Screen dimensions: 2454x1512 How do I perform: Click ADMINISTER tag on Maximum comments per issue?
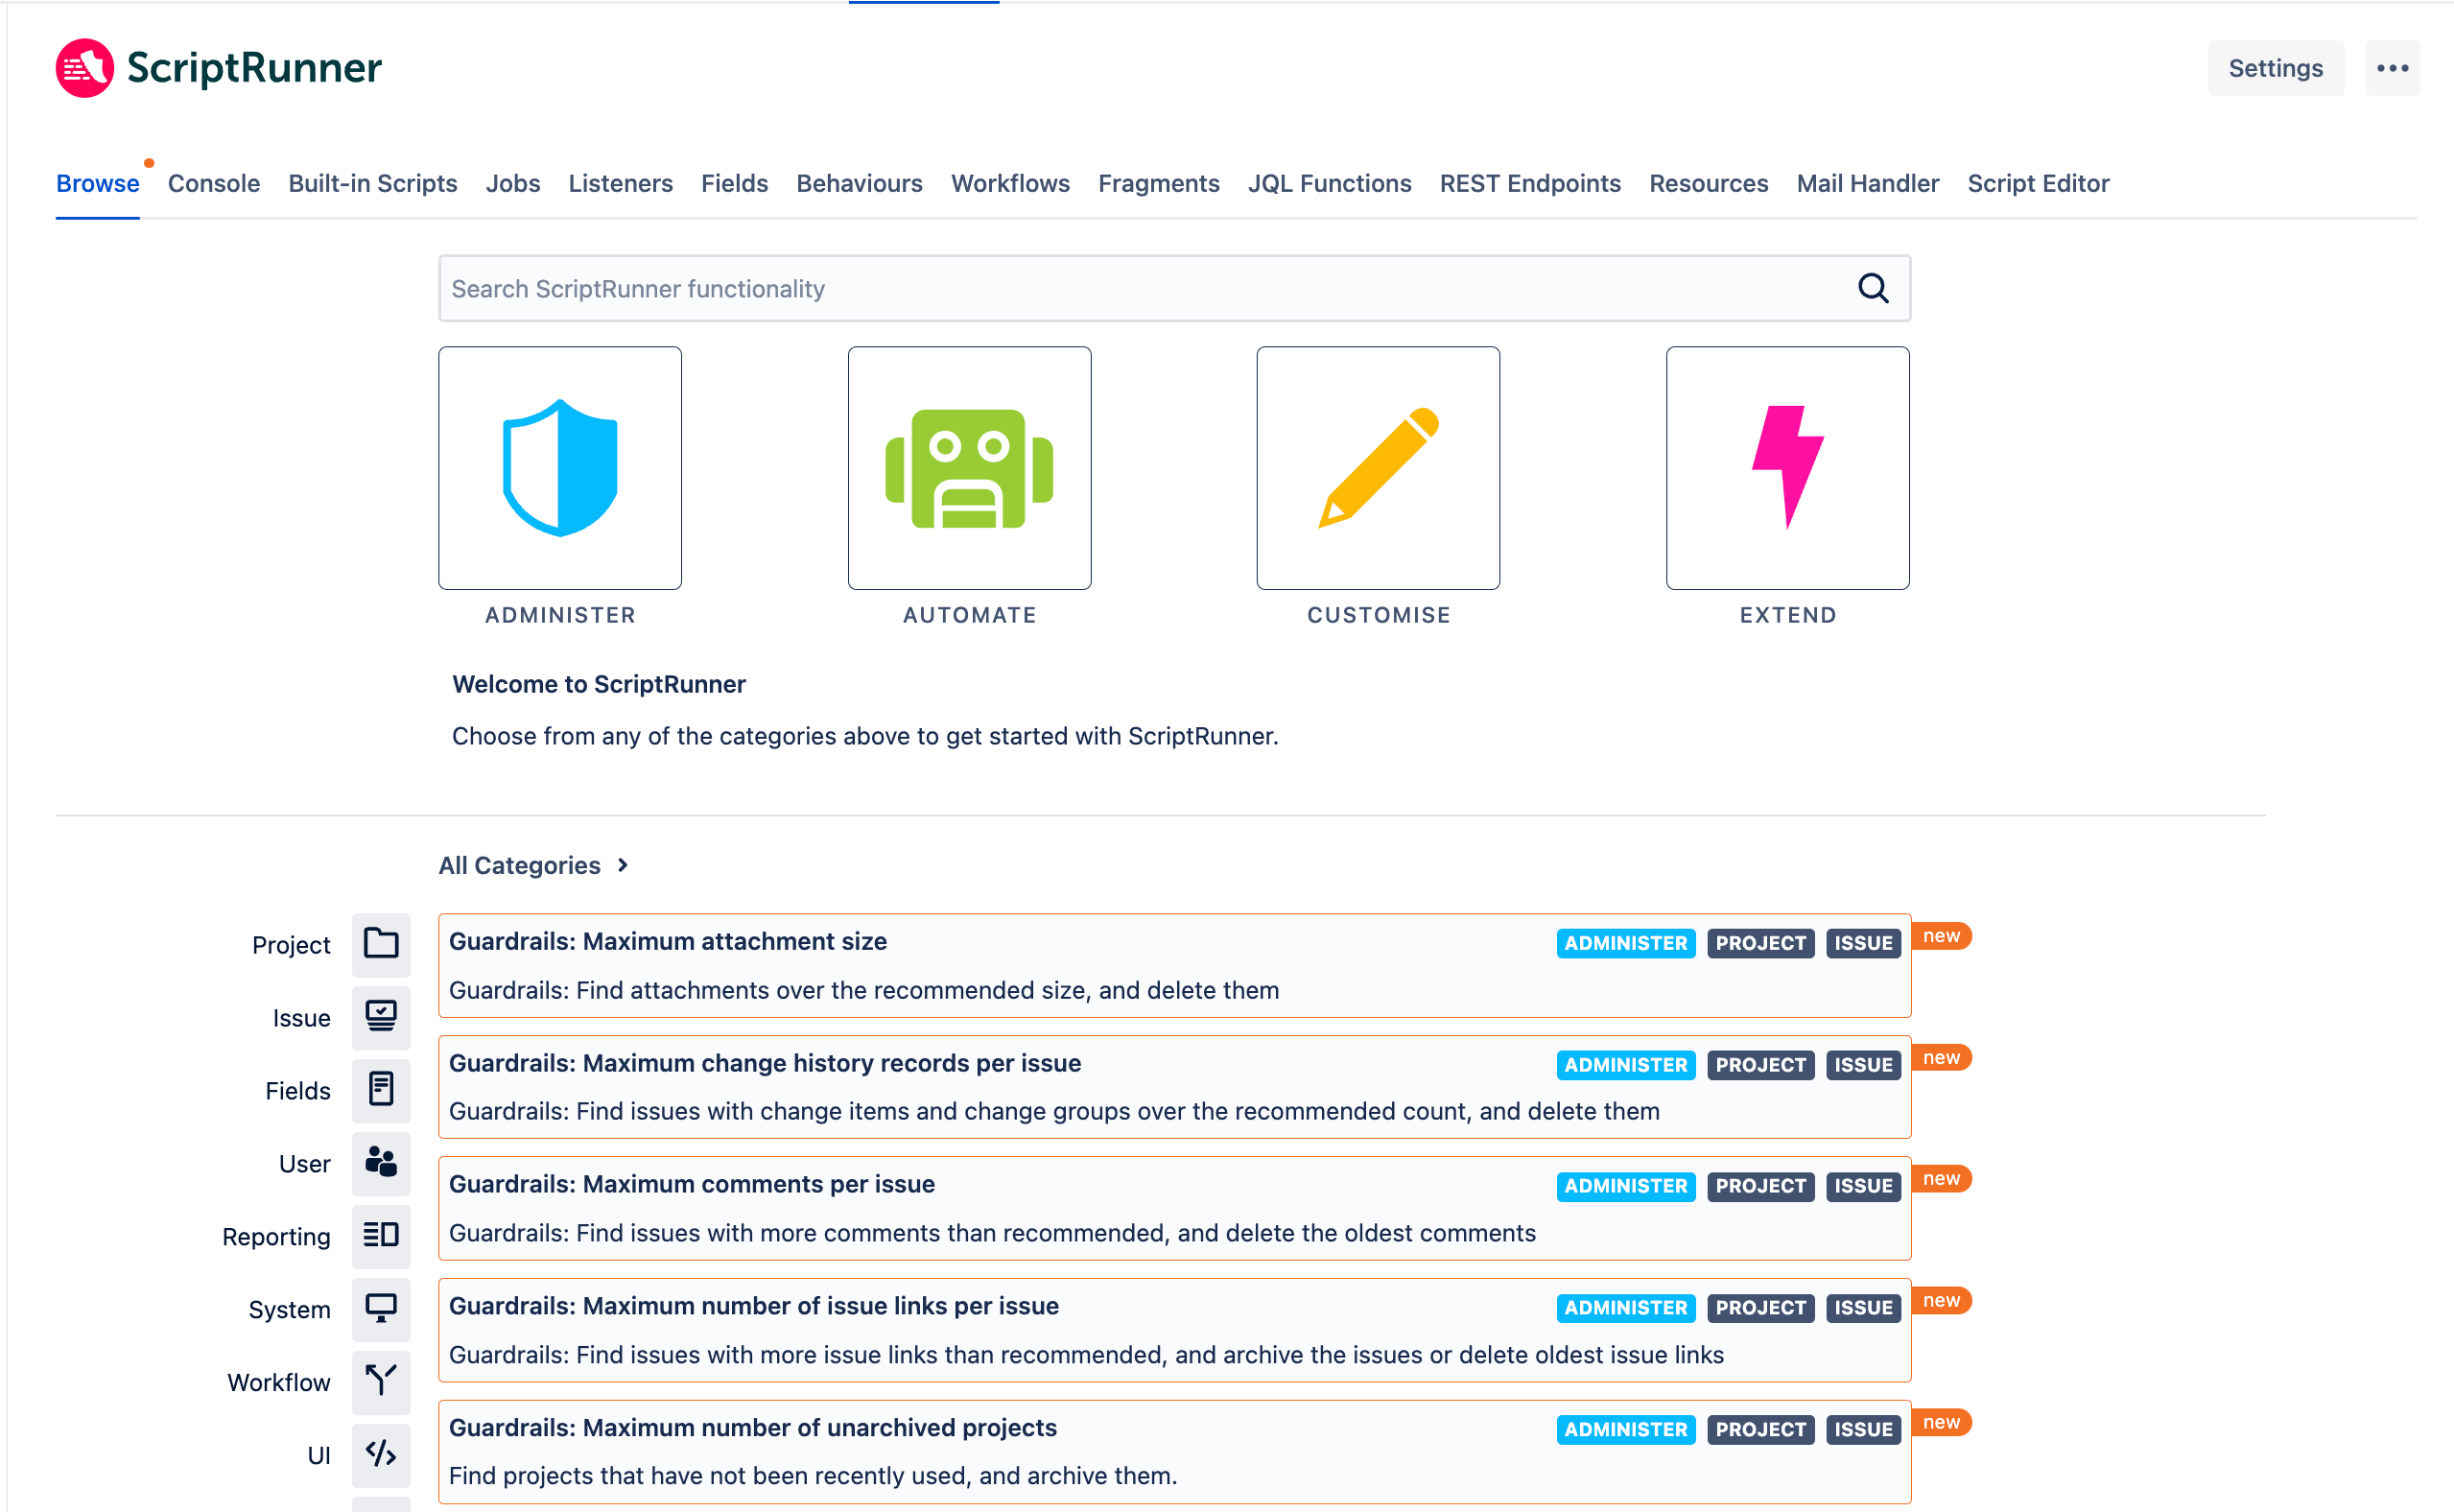point(1625,1186)
